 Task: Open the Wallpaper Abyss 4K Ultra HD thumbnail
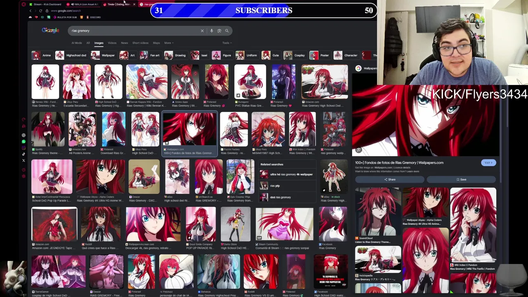tap(100, 176)
